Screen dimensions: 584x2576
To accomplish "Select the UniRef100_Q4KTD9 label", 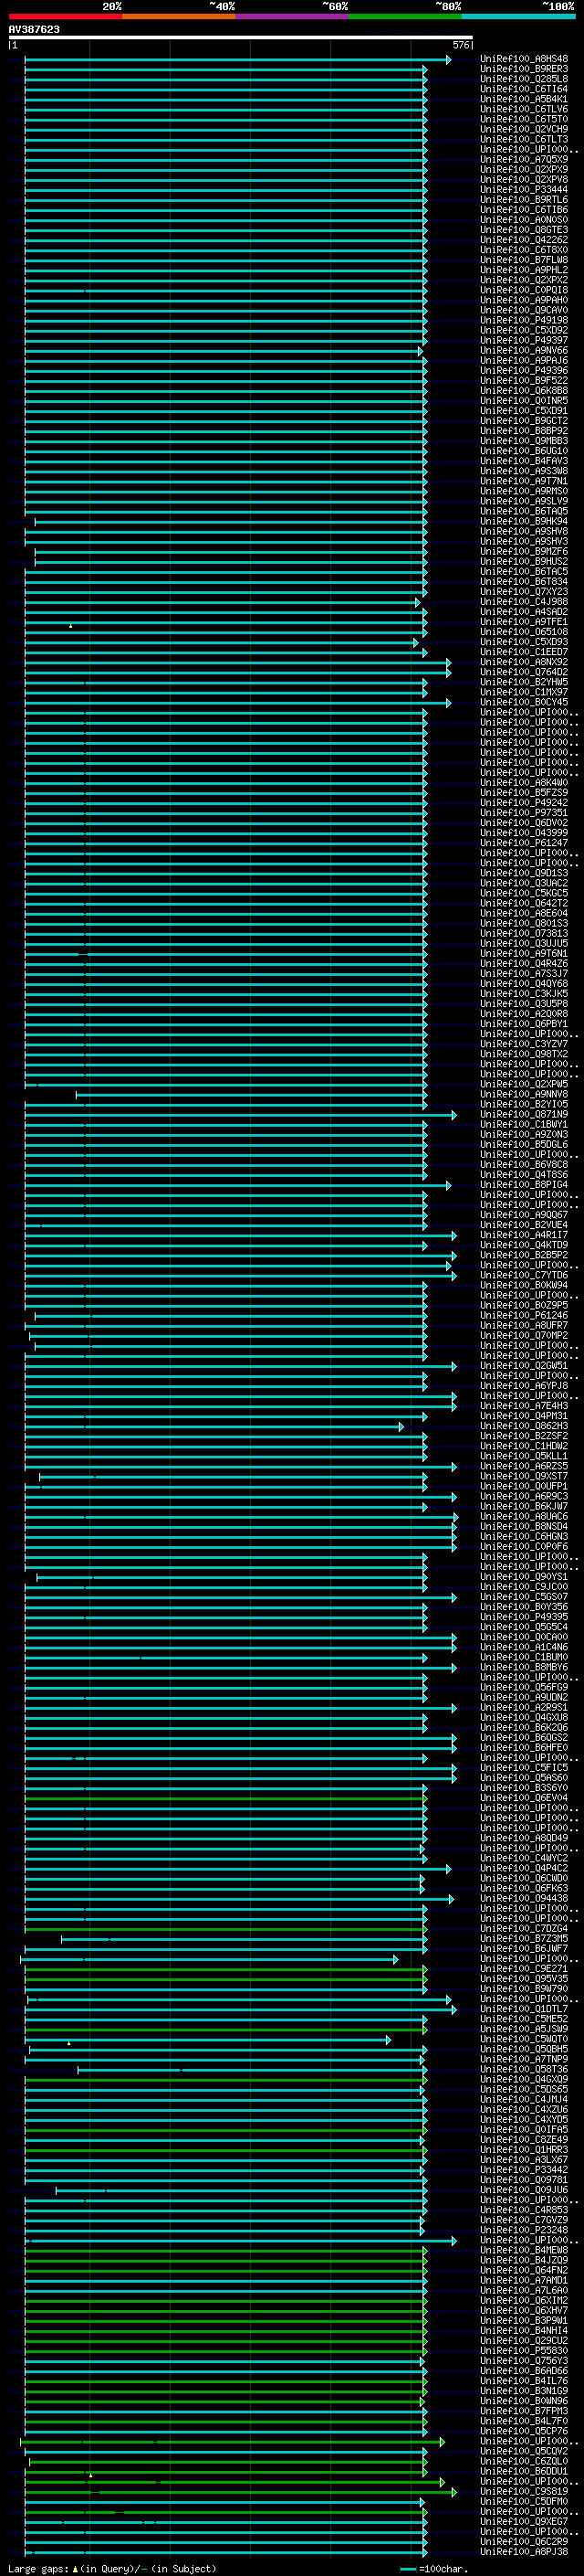I will pyautogui.click(x=524, y=1245).
